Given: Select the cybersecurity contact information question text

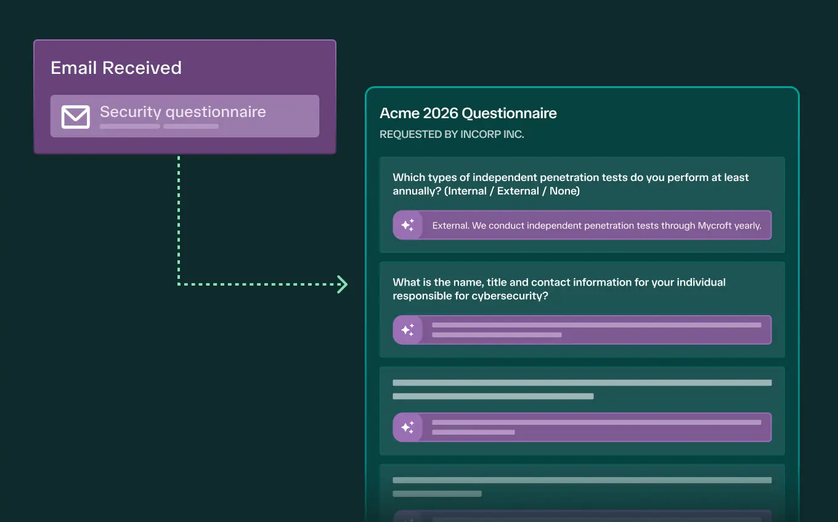Looking at the screenshot, I should point(559,289).
